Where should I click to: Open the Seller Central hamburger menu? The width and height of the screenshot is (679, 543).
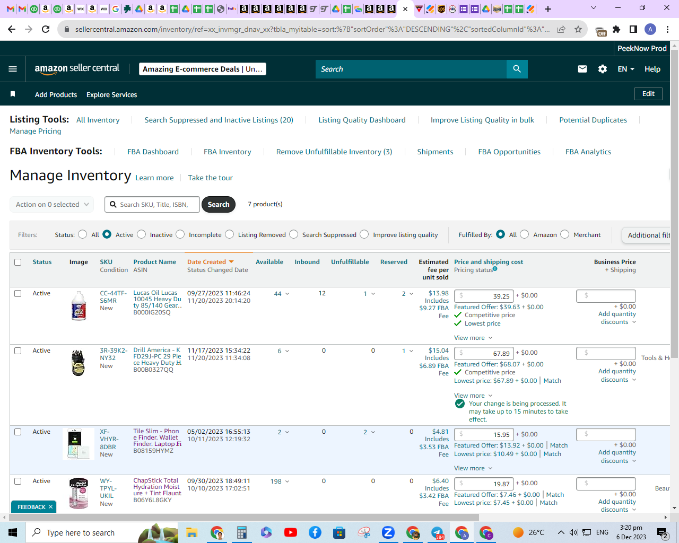click(x=13, y=69)
